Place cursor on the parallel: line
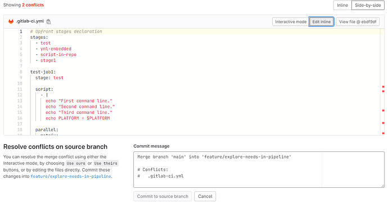 (47, 130)
